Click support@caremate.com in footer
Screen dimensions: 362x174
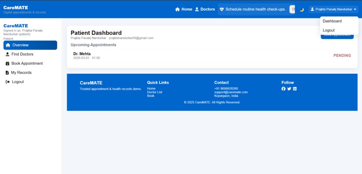tap(231, 92)
